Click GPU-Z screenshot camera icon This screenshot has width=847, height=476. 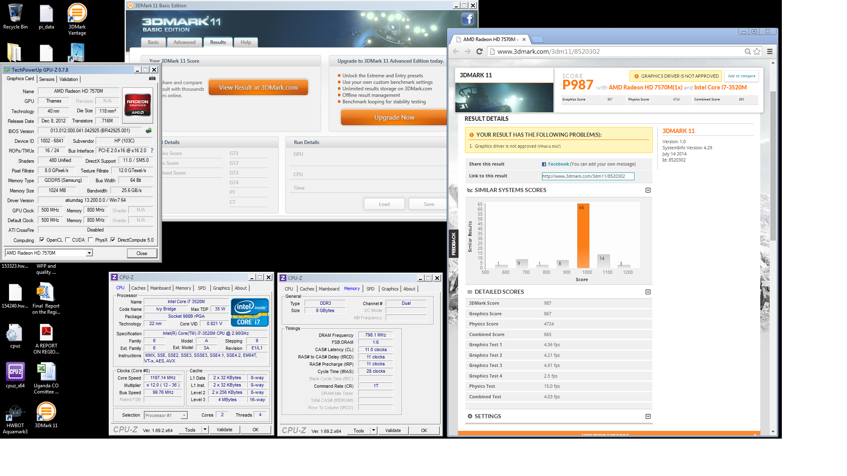click(x=152, y=79)
